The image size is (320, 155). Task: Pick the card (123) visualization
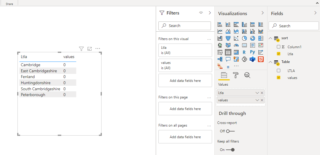point(244,45)
